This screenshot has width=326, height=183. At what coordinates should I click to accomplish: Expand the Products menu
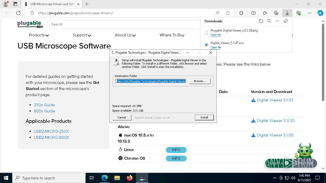(39, 35)
